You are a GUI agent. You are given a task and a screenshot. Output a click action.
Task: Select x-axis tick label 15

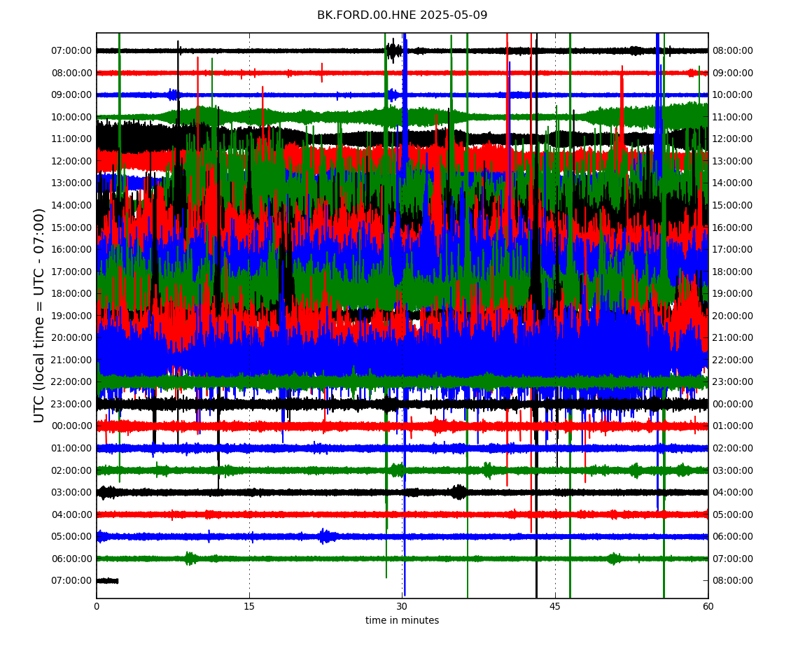(x=249, y=606)
